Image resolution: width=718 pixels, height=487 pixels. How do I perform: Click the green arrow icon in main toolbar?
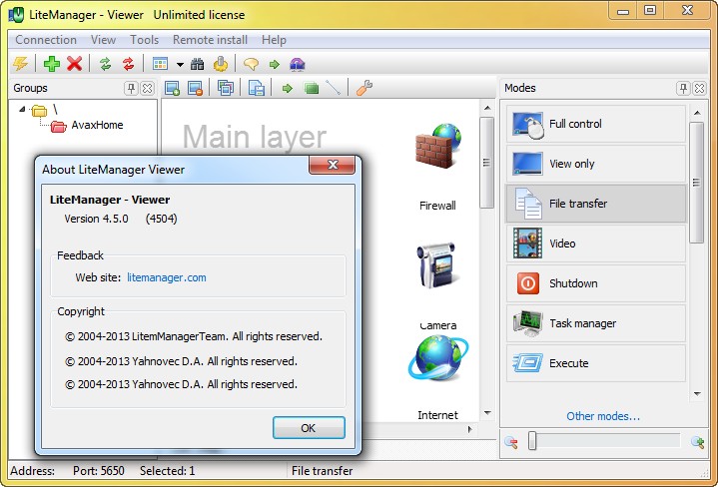click(x=275, y=64)
